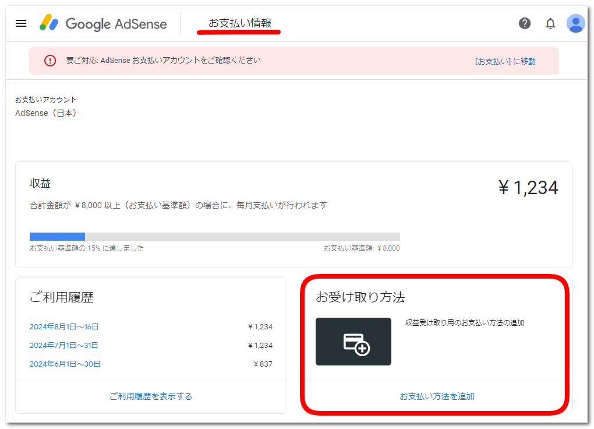Open the help question mark icon
The height and width of the screenshot is (429, 594).
pyautogui.click(x=525, y=23)
